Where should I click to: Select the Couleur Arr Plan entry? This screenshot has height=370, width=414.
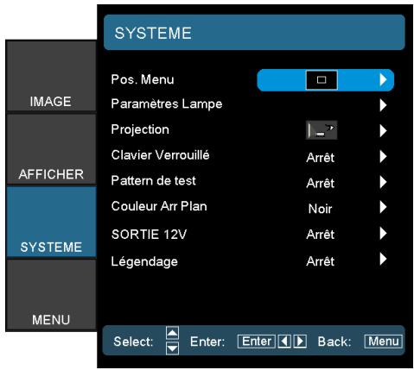point(159,206)
